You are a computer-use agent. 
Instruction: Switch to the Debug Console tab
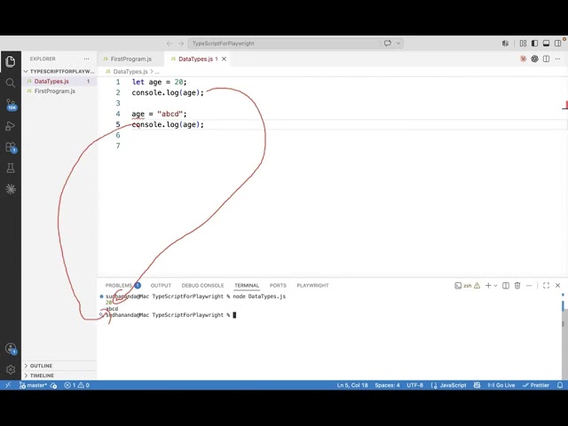point(203,286)
